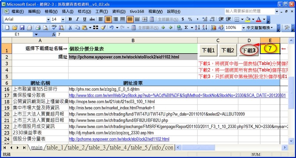Save the workbook

tap(22, 28)
